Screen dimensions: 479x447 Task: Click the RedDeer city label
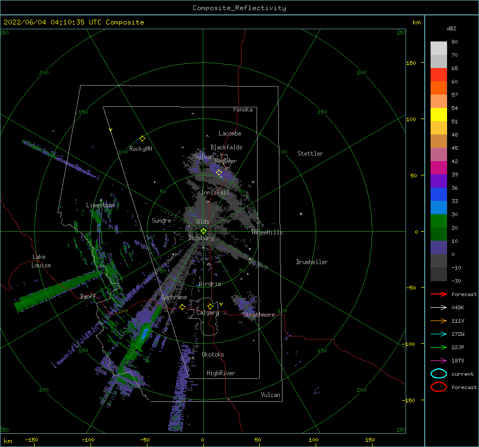tap(226, 161)
